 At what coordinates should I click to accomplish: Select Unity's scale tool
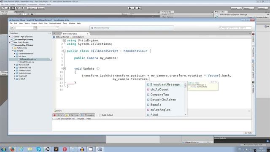pyautogui.click(x=17, y=8)
